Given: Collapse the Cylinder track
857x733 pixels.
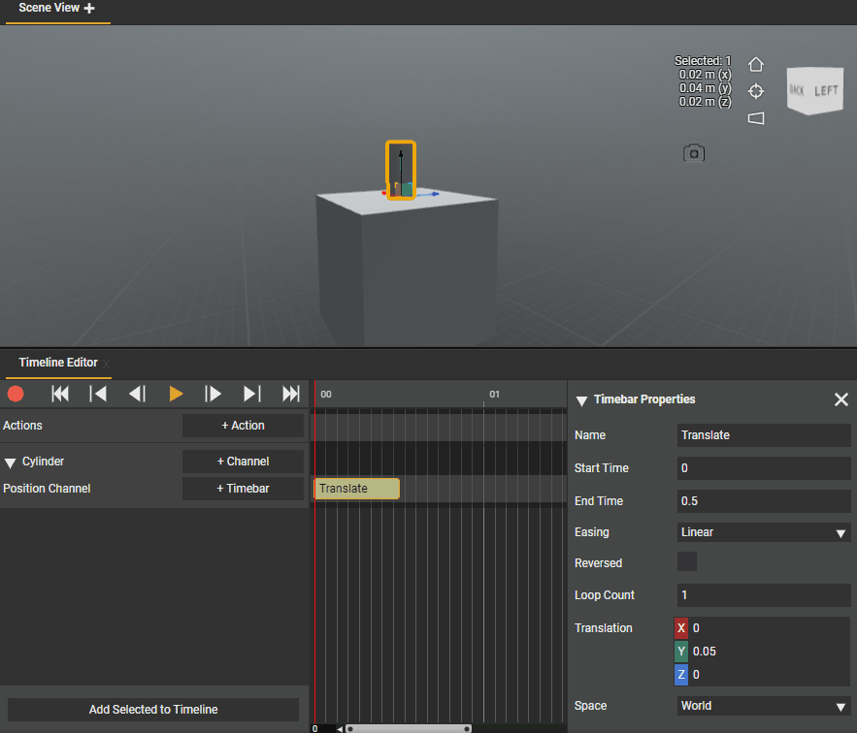Looking at the screenshot, I should tap(11, 462).
